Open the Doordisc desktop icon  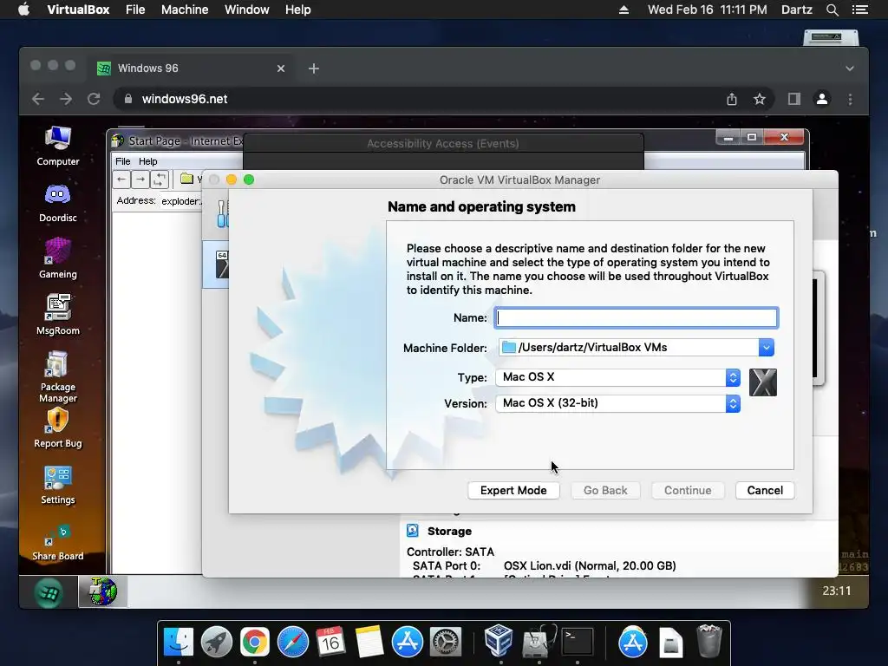pyautogui.click(x=58, y=203)
